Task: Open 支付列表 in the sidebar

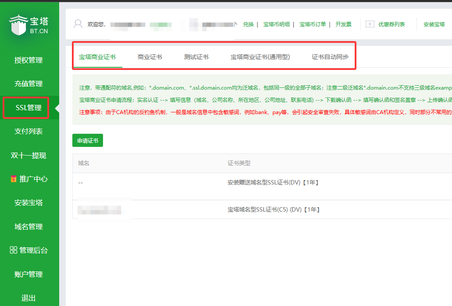Action: point(28,131)
